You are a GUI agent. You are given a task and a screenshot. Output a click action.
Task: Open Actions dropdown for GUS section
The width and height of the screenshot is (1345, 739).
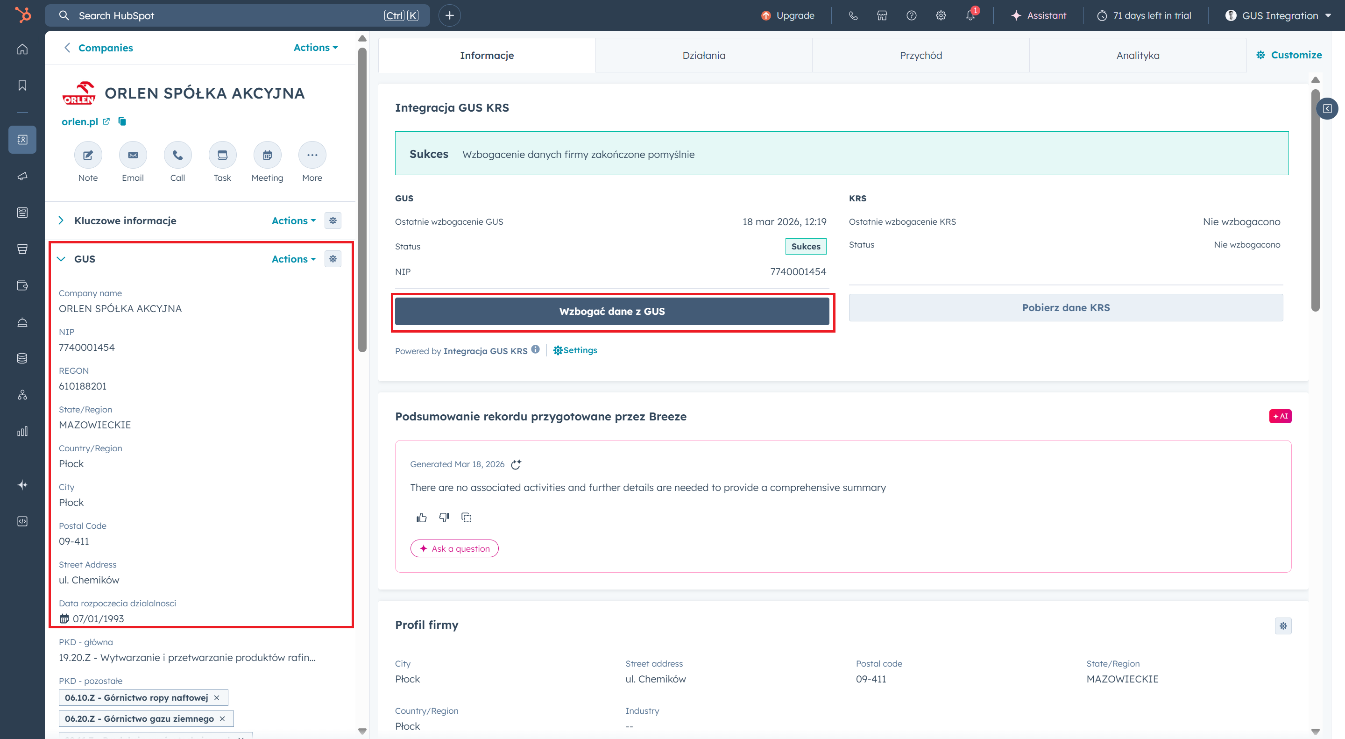point(294,259)
